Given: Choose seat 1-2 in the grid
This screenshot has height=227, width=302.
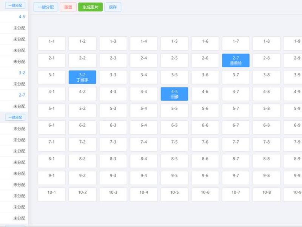Looking at the screenshot, I should click(x=82, y=44).
